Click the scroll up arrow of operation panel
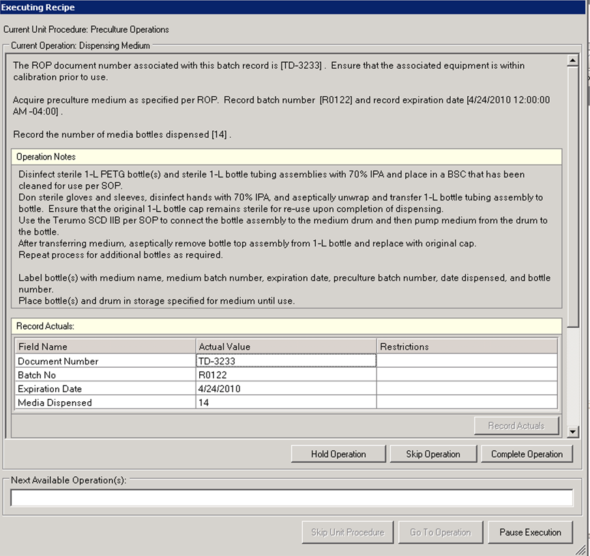The height and width of the screenshot is (556, 590). (x=573, y=61)
